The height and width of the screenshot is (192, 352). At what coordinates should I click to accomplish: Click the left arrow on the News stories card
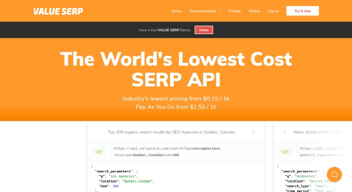click(x=285, y=132)
